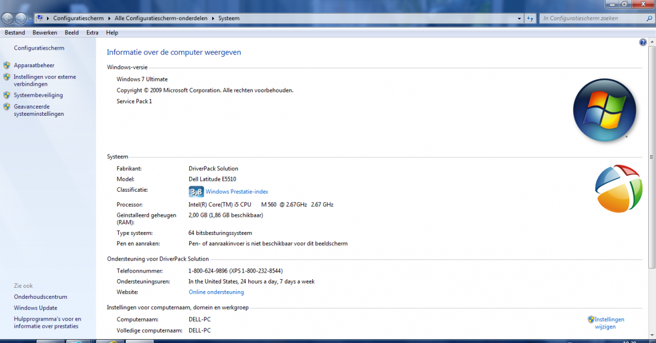Click the vertical scrollbar thumb

(652, 157)
